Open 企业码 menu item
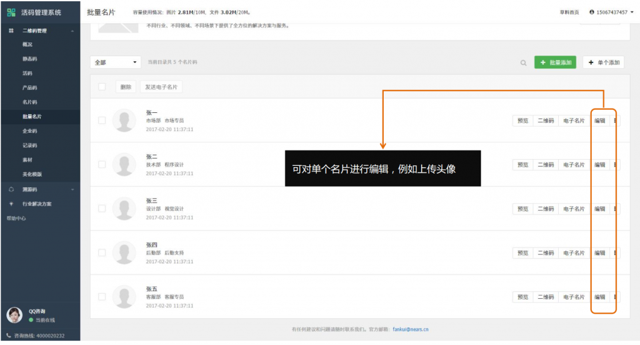The image size is (640, 345). [30, 131]
